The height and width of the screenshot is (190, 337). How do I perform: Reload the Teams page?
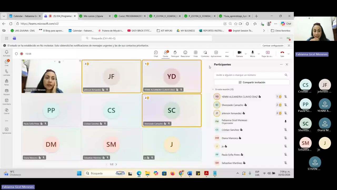pyautogui.click(x=11, y=23)
